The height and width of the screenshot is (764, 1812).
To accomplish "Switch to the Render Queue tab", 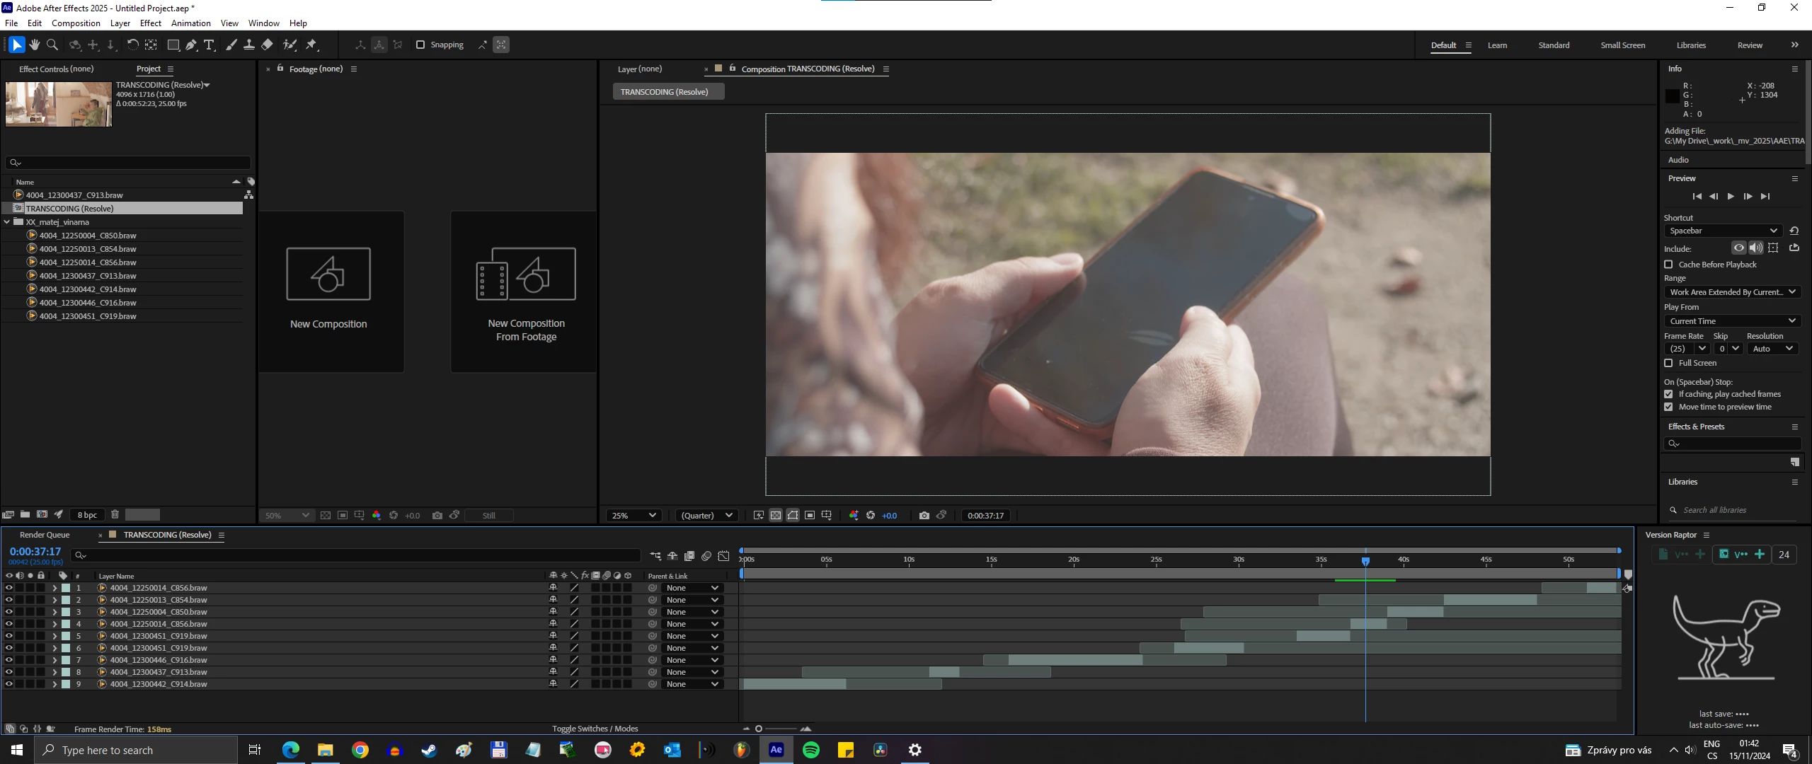I will click(x=45, y=536).
